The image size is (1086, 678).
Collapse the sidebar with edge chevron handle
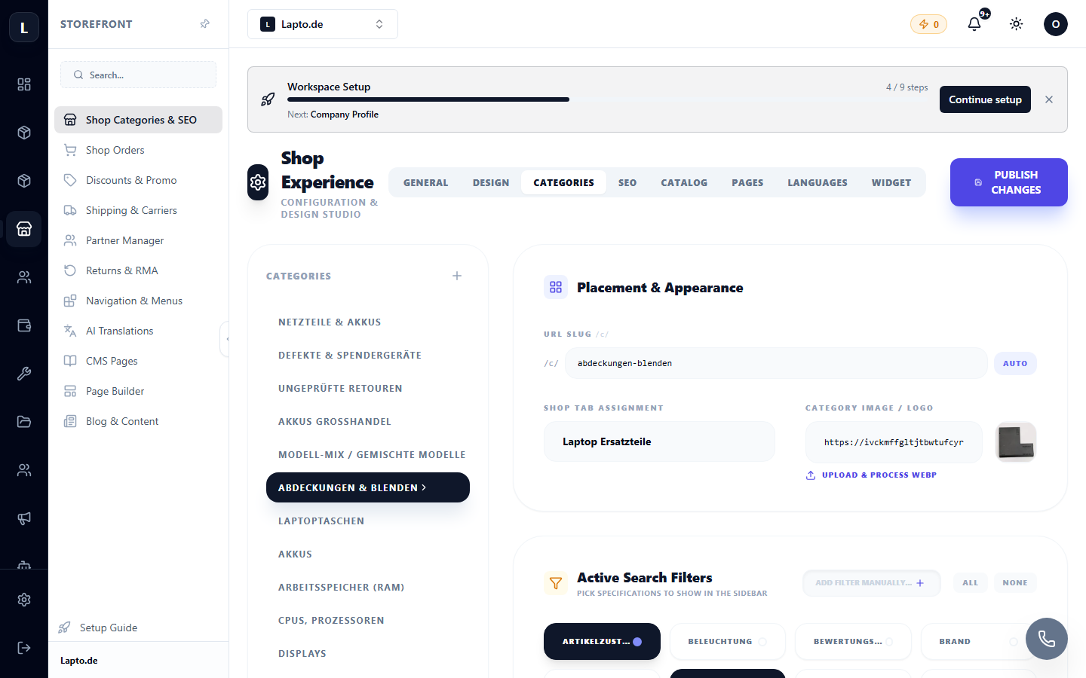tap(225, 339)
